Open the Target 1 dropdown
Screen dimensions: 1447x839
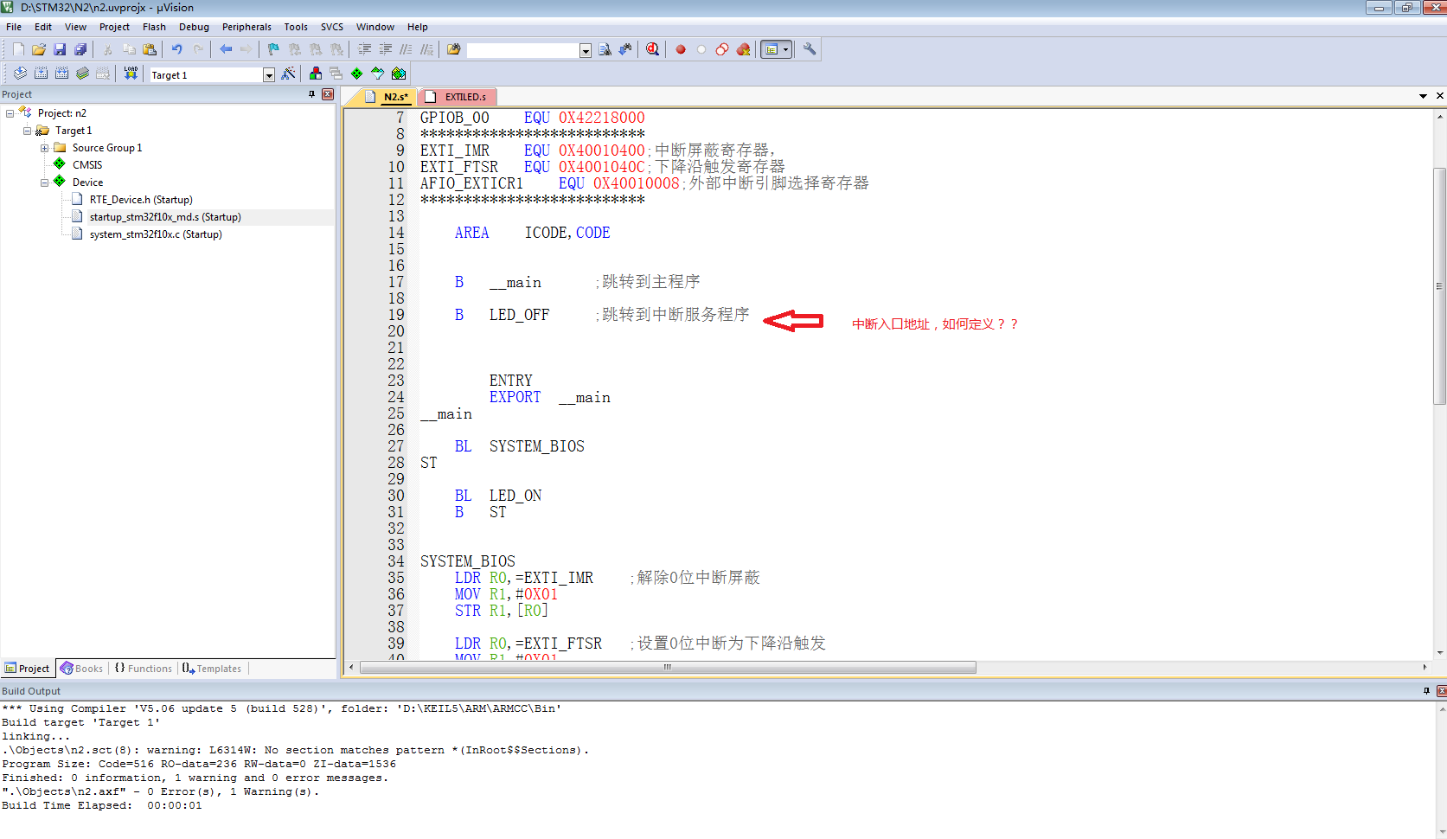(269, 75)
